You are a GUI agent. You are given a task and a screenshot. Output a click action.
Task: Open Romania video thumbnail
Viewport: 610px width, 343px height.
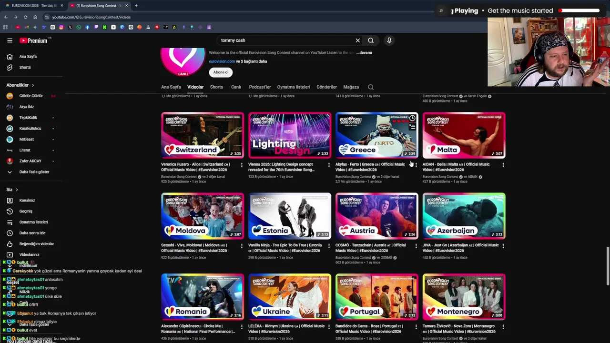pos(203,297)
